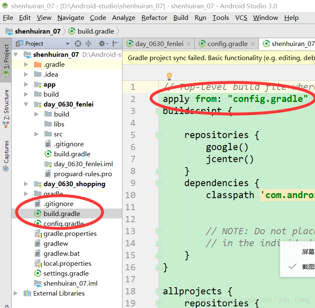Viewport: 315px width, 308px height.
Task: Expand the src folder
Action: coord(37,134)
